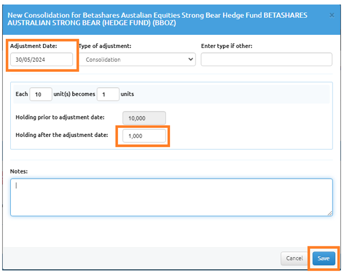Click the Holding prior to adjustment field
345x275 pixels.
pos(144,118)
